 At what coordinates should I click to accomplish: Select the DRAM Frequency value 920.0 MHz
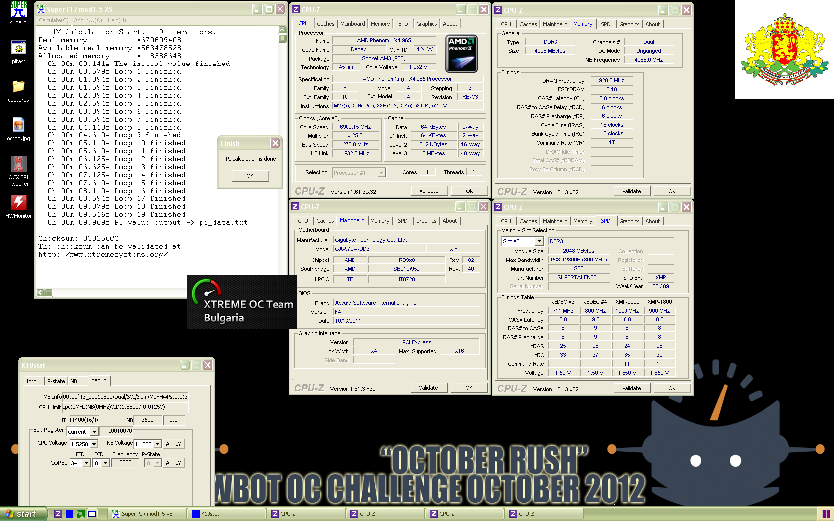pyautogui.click(x=612, y=80)
